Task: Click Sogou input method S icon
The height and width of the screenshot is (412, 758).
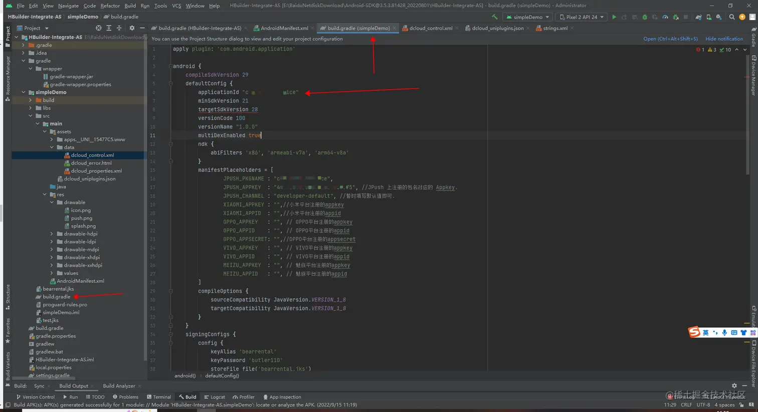Action: (694, 332)
